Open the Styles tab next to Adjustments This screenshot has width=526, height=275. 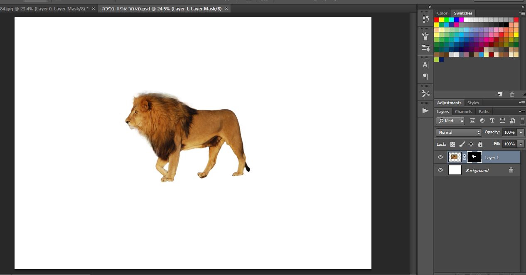473,103
